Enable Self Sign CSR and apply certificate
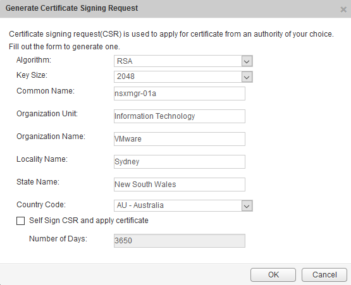This screenshot has width=351, height=285. click(21, 221)
